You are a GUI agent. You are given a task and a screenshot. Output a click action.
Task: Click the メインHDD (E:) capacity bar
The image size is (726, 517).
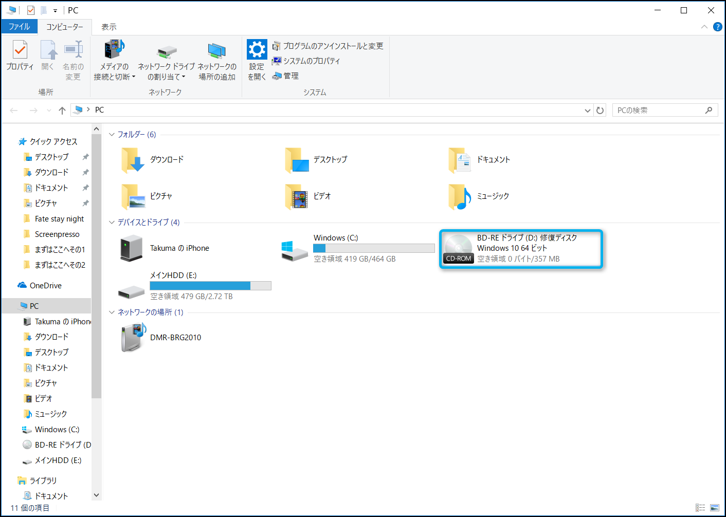pos(210,286)
